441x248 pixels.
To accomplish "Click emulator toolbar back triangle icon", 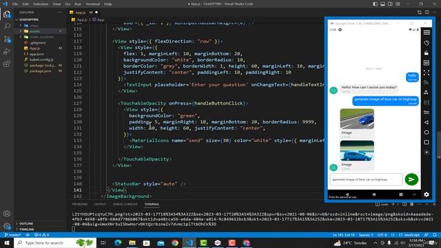I will 427,123.
